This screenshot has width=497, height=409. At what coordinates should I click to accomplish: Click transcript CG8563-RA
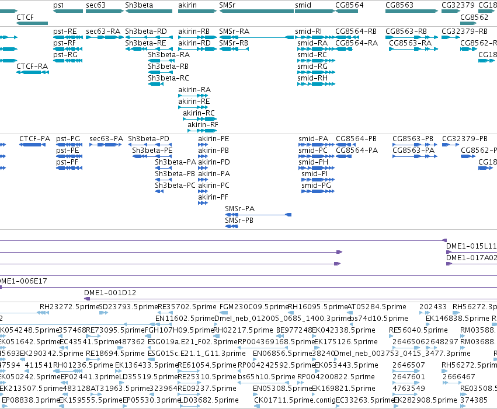410,43
